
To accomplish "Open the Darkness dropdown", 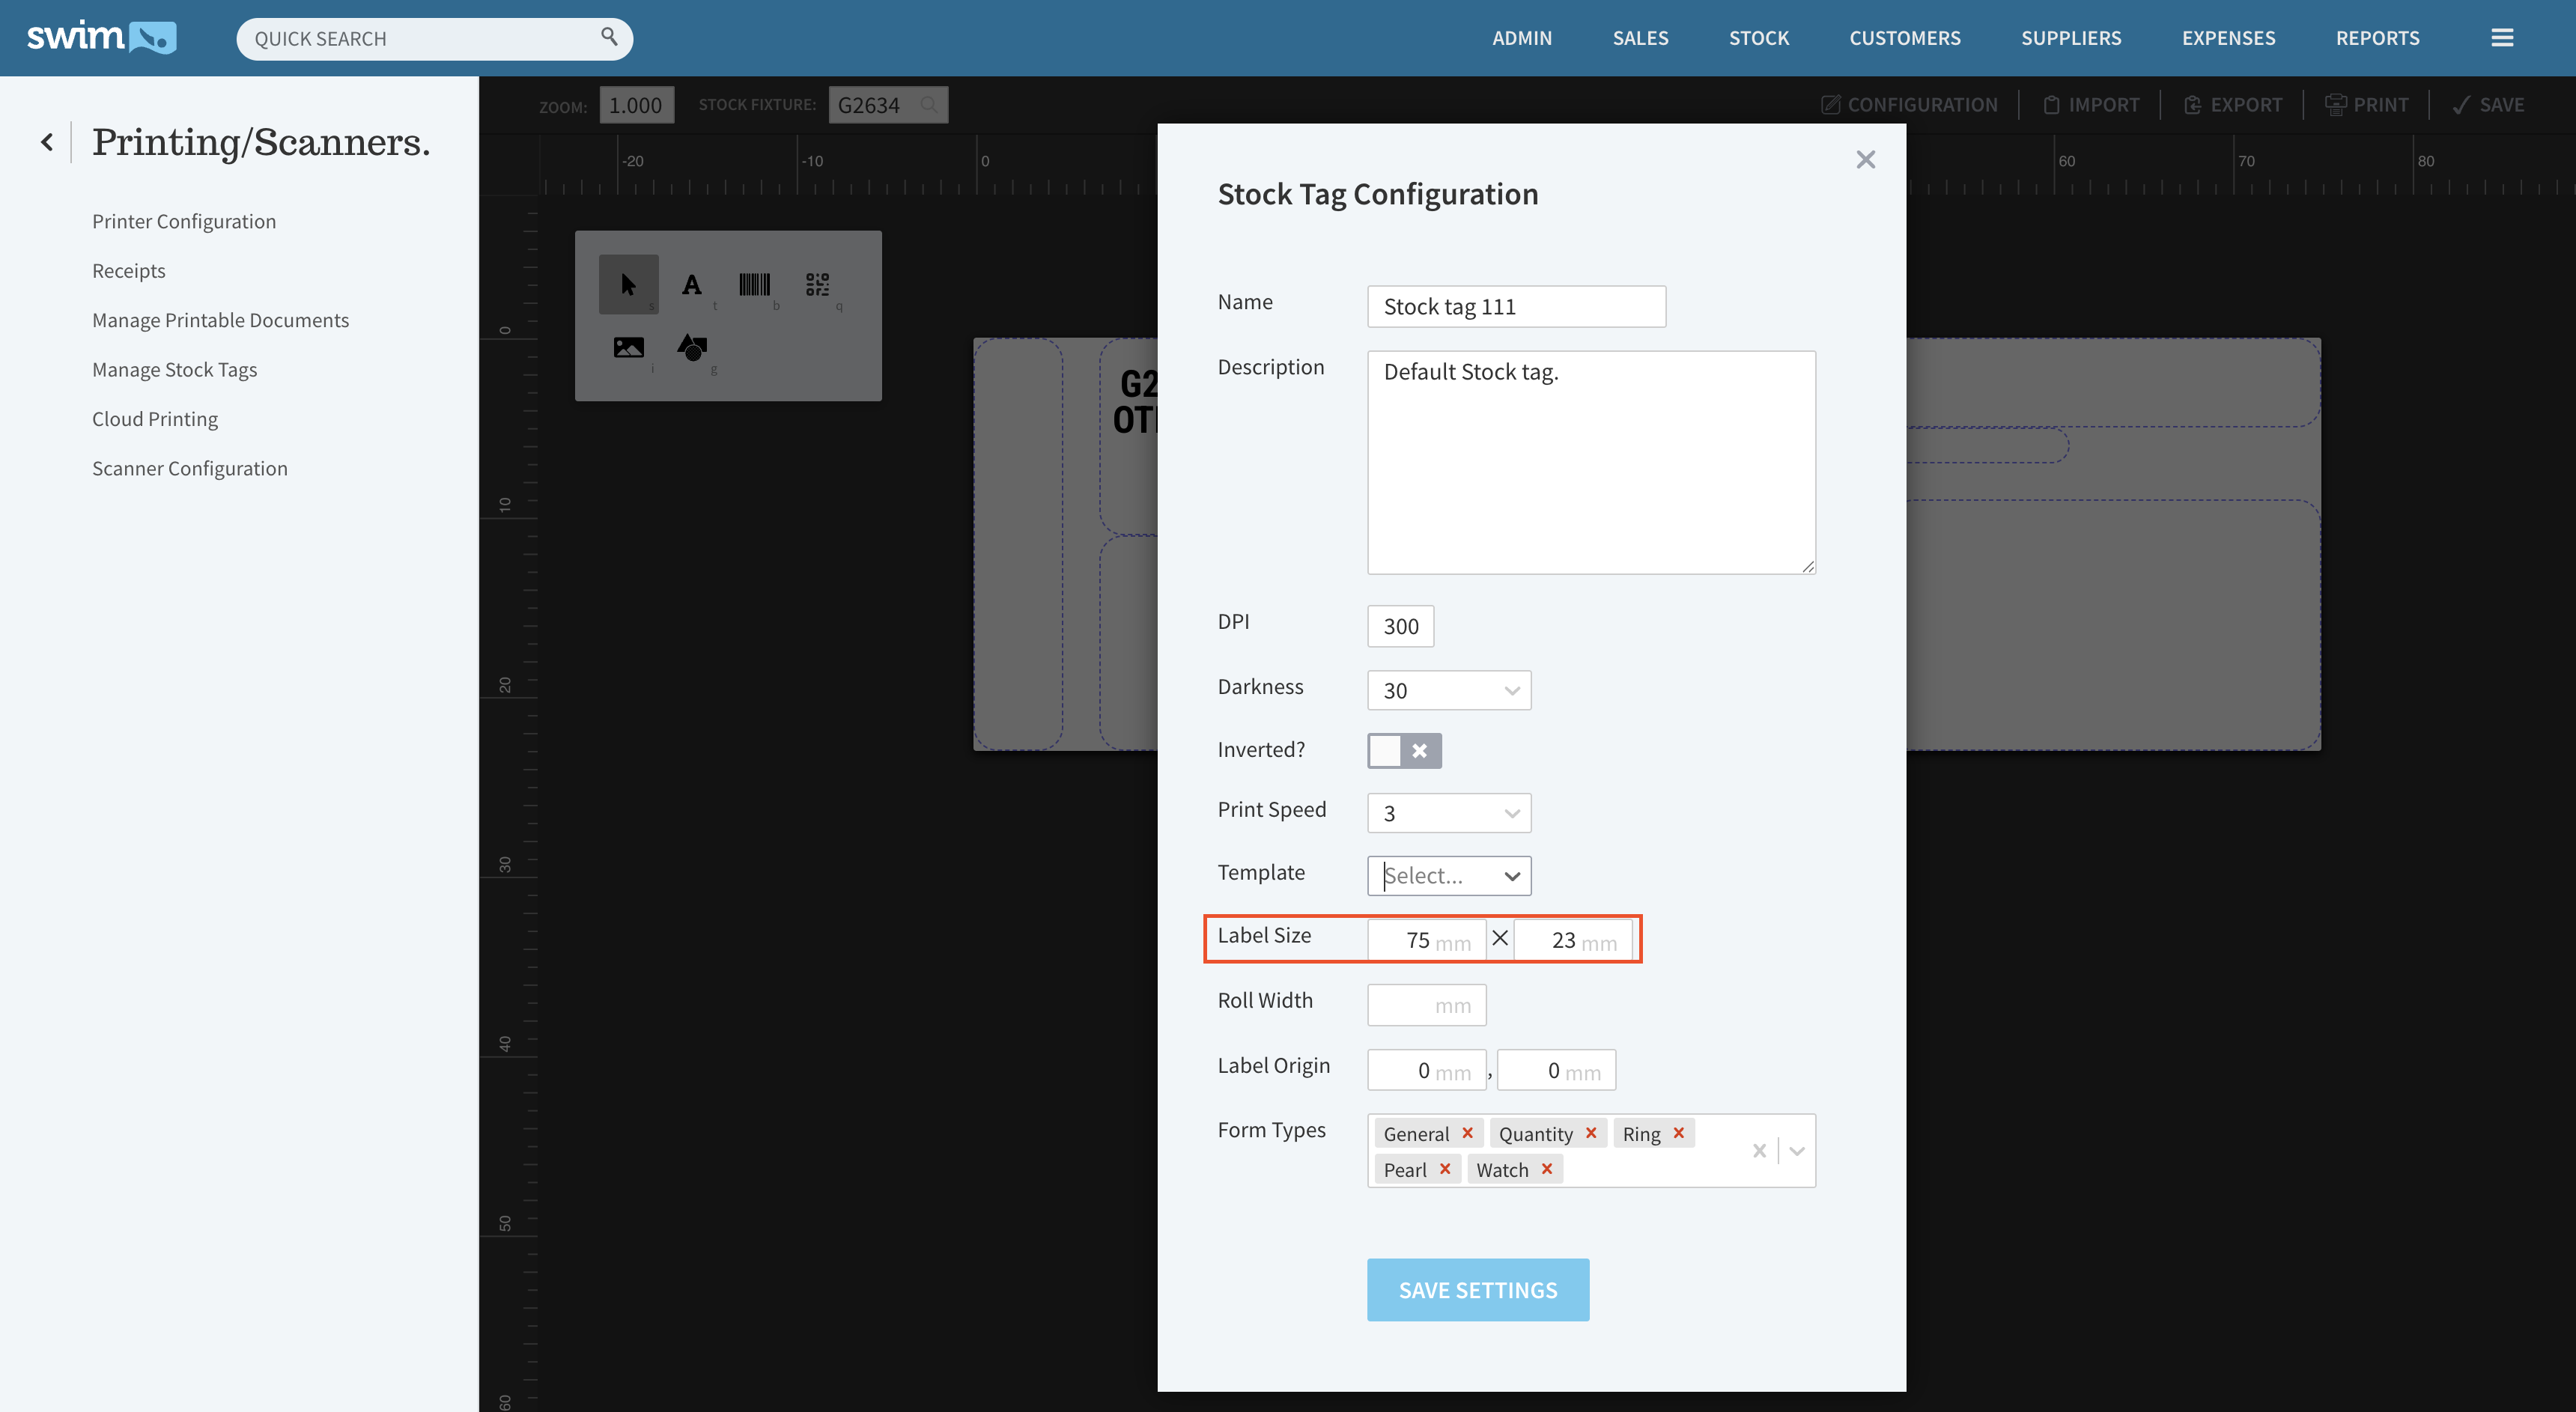I will click(1449, 690).
